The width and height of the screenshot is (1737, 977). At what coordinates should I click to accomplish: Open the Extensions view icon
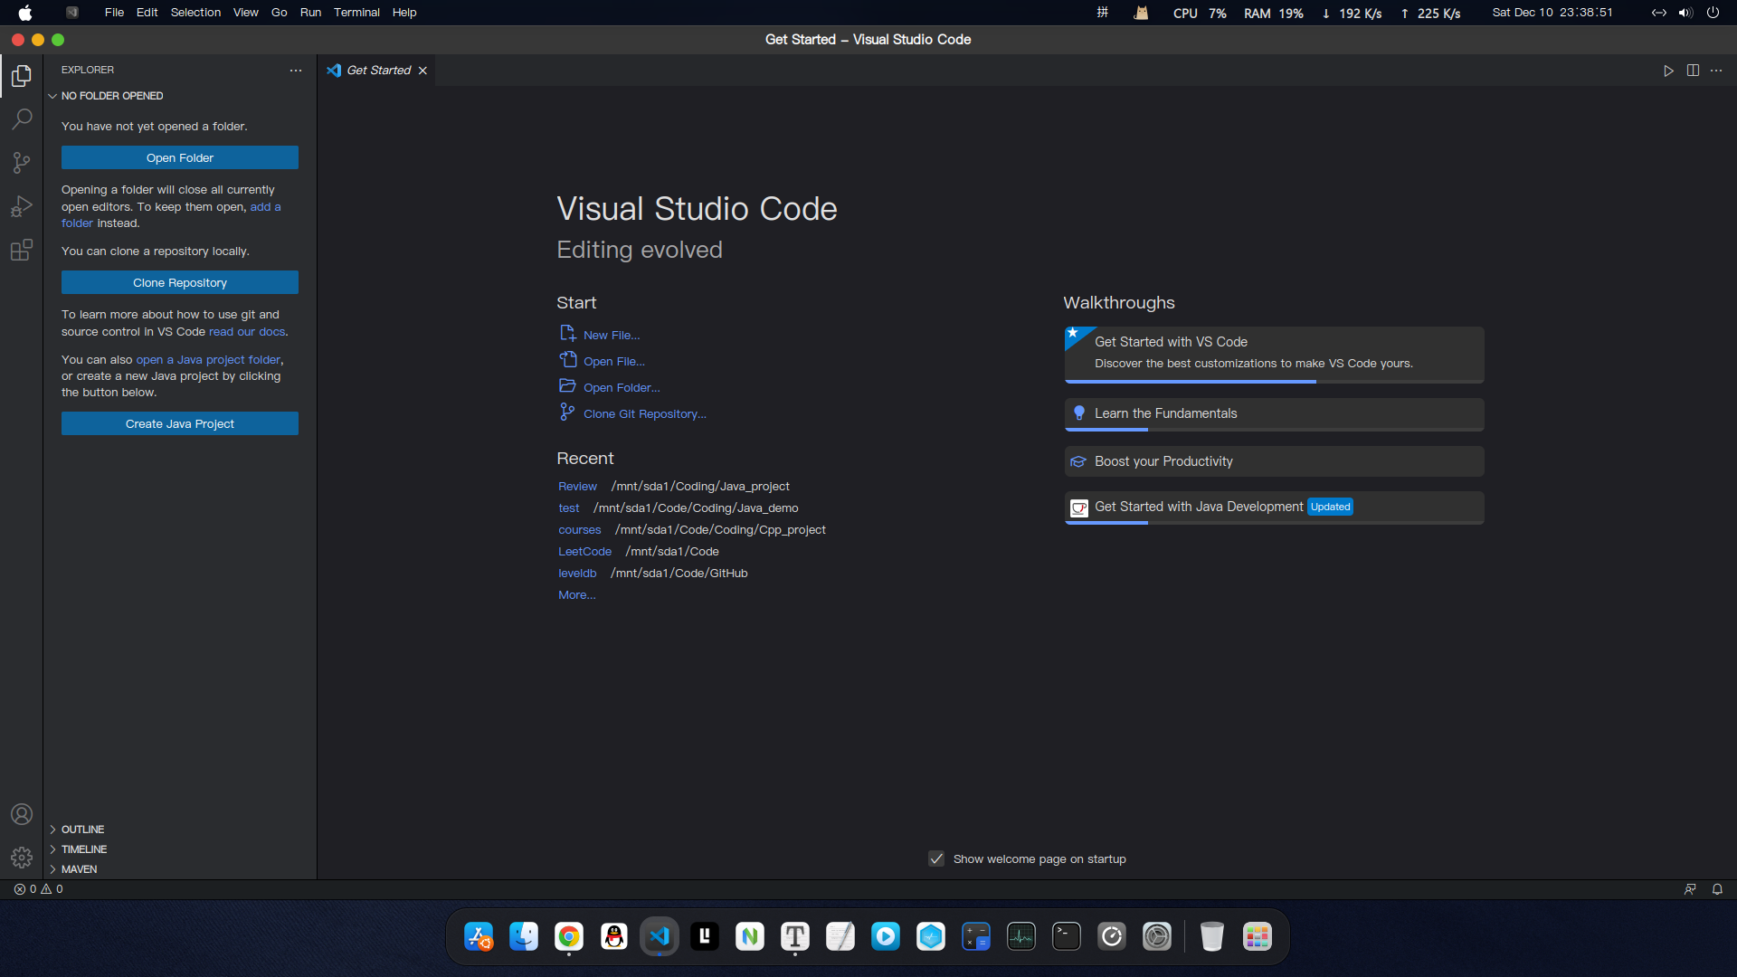(x=22, y=251)
